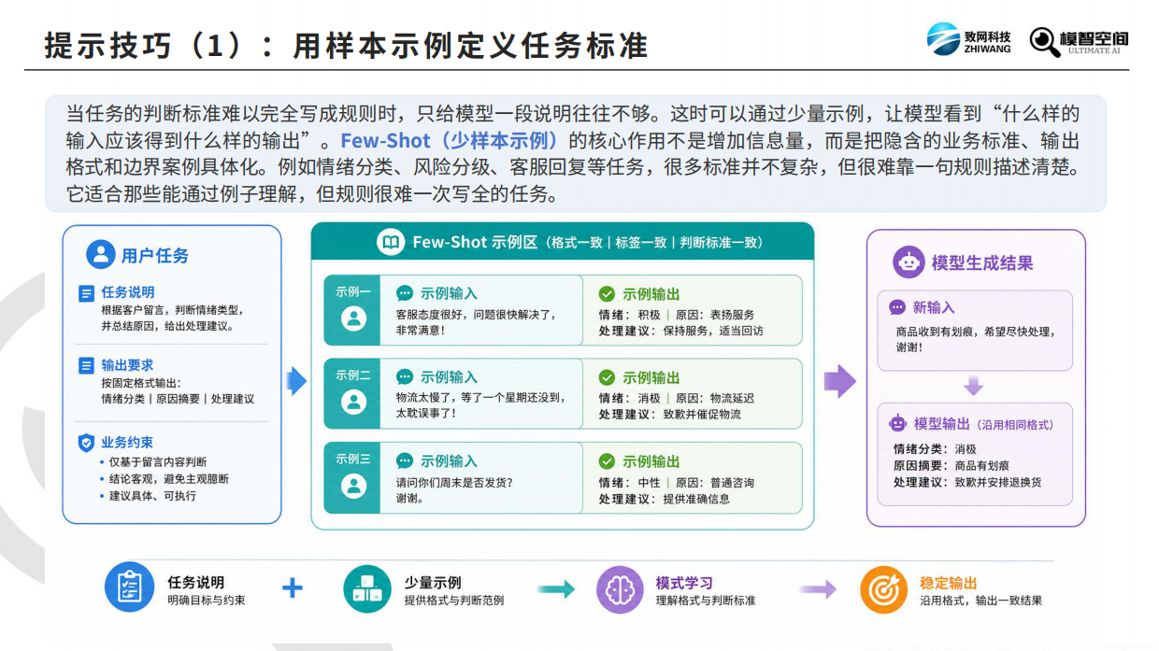Click the 模型生成结果 heading
The height and width of the screenshot is (651, 1159).
pyautogui.click(x=982, y=263)
